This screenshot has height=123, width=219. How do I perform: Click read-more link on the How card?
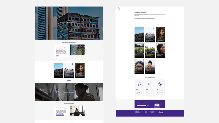point(157,95)
